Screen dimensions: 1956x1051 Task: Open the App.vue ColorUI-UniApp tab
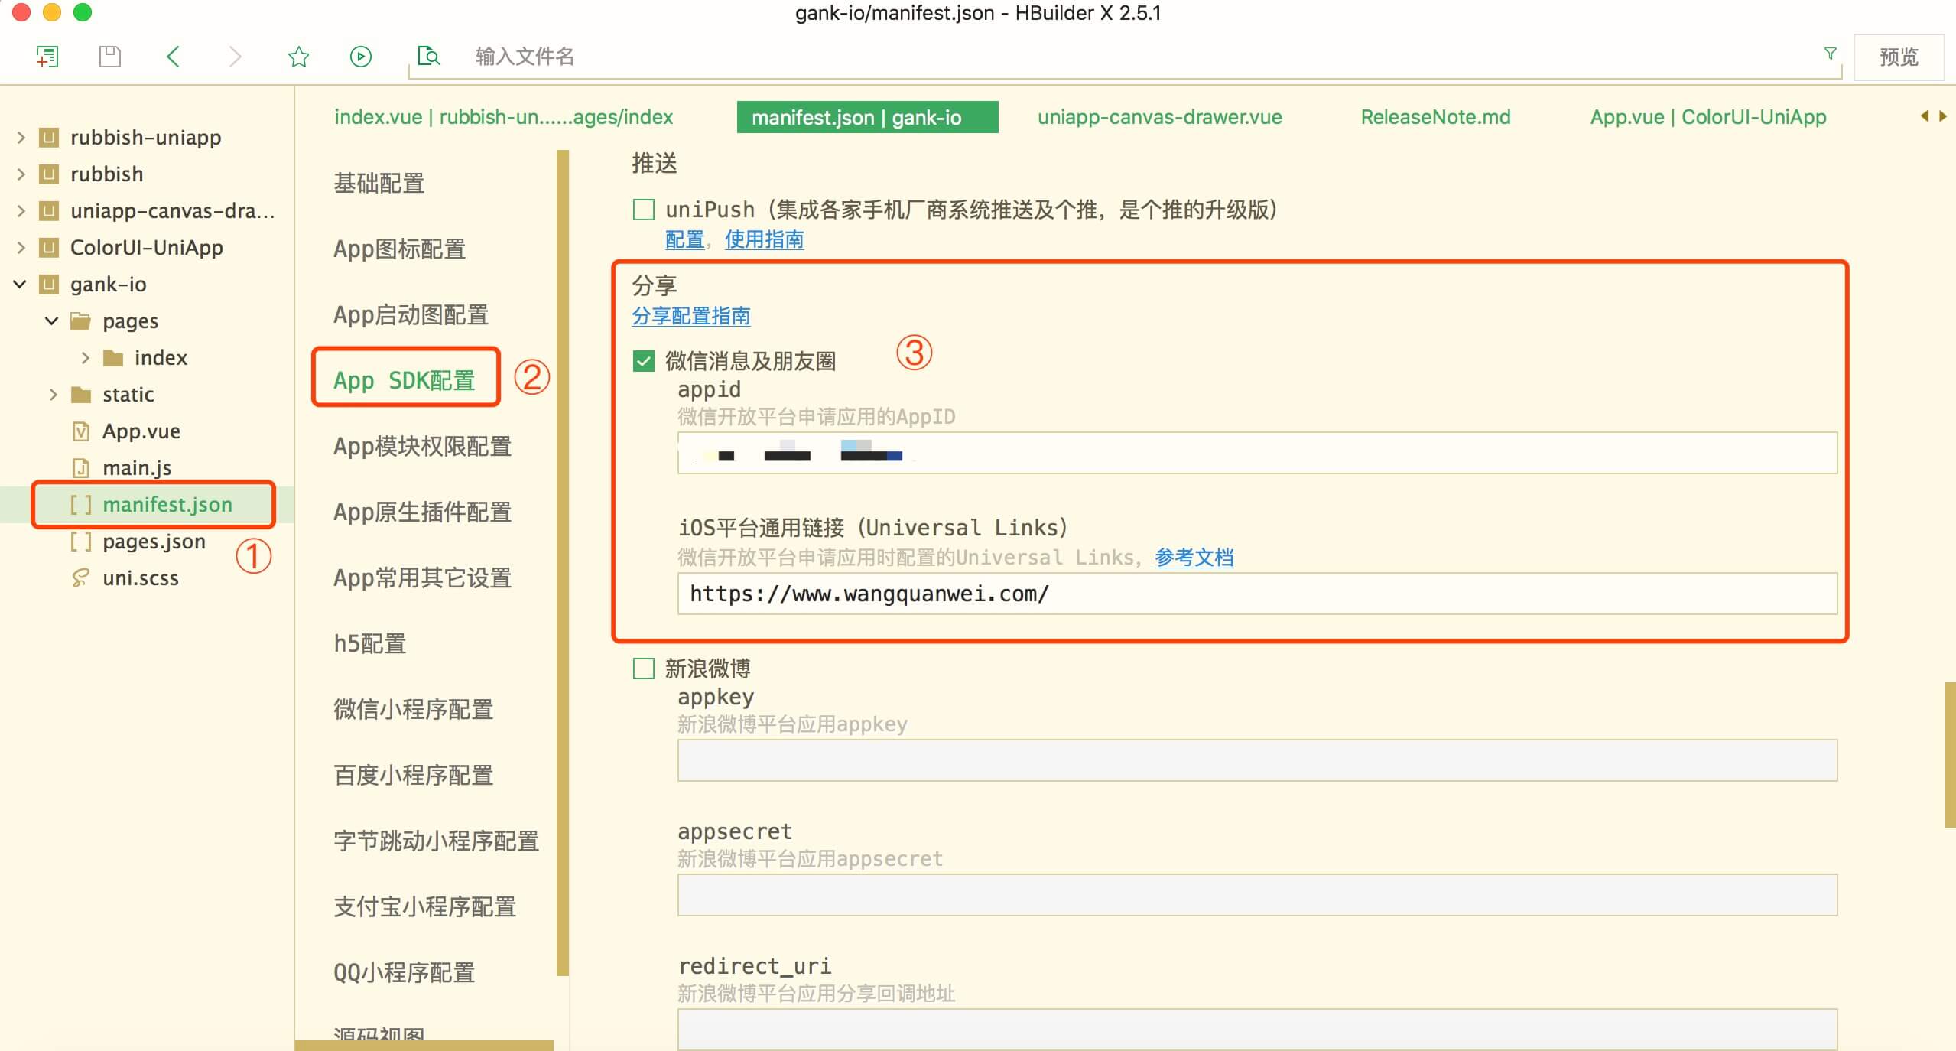click(x=1708, y=117)
